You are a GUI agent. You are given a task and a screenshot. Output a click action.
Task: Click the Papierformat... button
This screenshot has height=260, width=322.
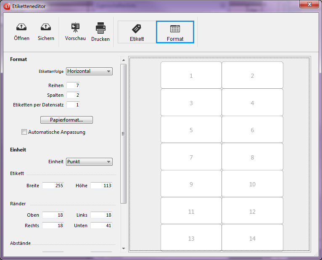[66, 120]
